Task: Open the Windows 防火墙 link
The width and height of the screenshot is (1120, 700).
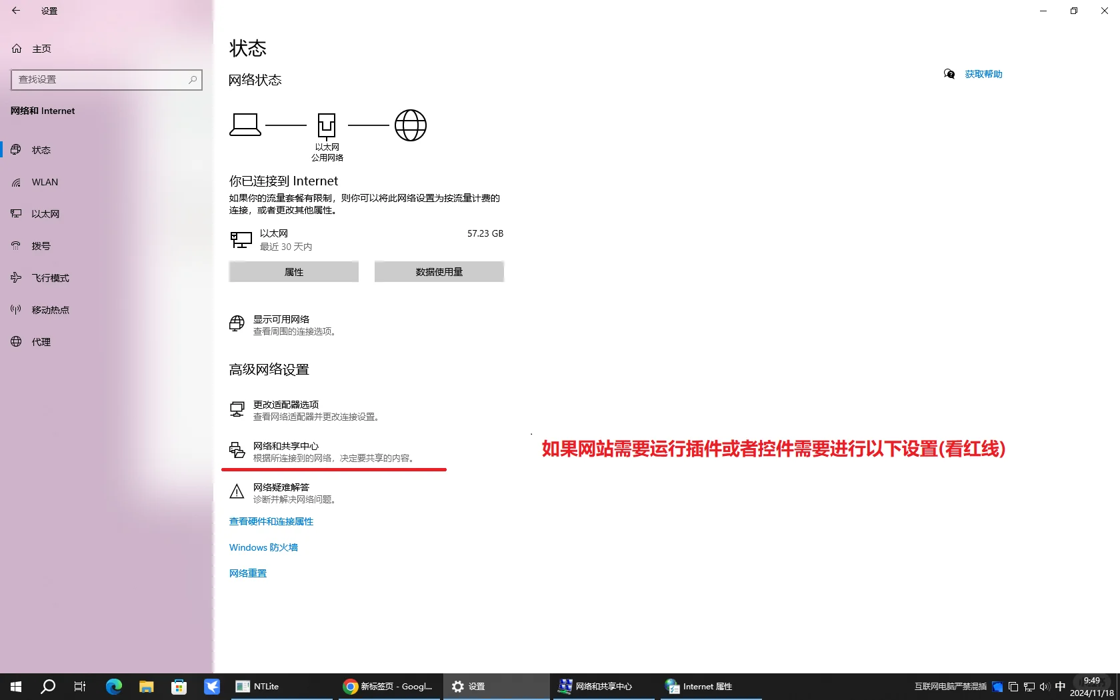Action: tap(263, 547)
